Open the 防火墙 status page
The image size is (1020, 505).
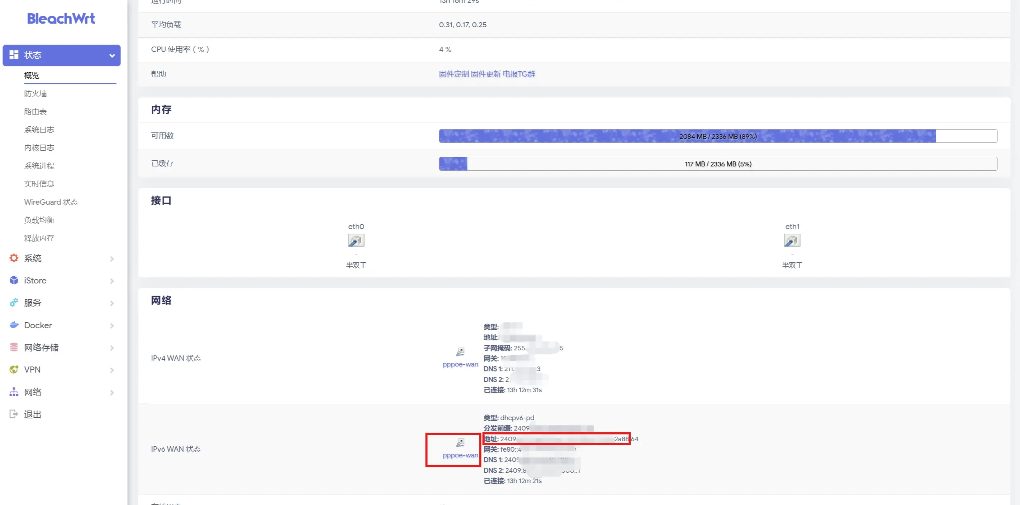click(x=35, y=94)
